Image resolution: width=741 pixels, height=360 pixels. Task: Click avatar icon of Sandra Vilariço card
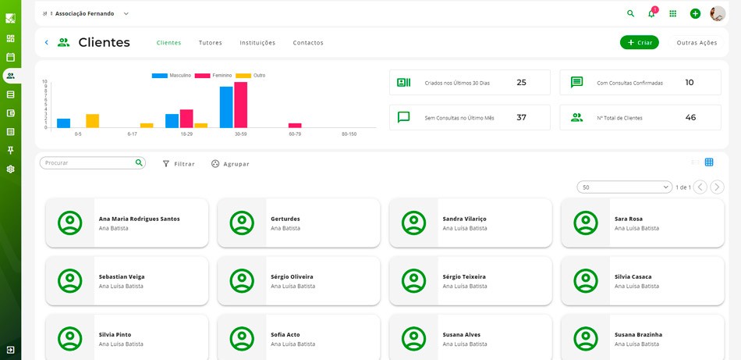coord(414,223)
